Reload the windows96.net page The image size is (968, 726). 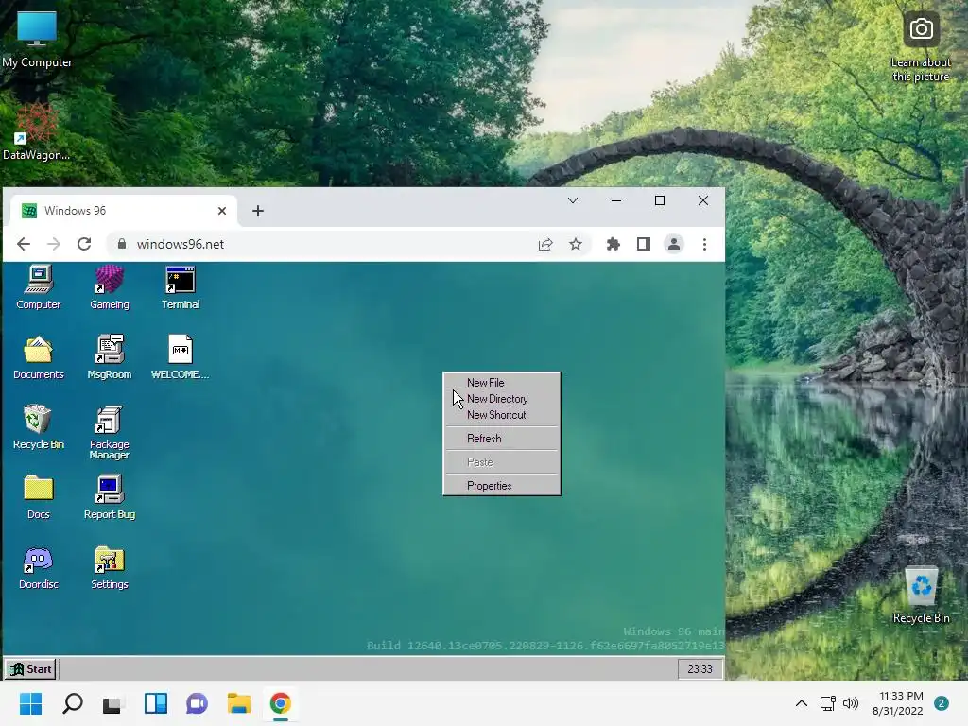pos(84,244)
